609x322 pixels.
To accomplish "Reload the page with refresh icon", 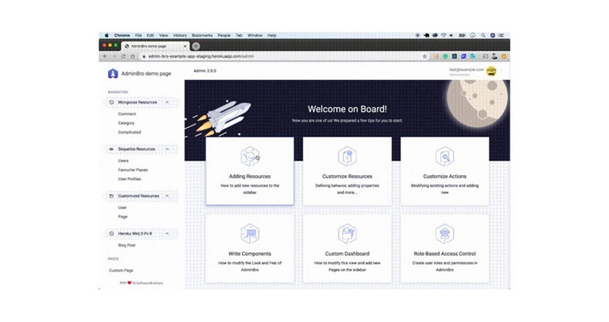I will pos(123,56).
